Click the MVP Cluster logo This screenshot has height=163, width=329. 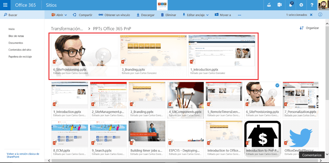162,5
